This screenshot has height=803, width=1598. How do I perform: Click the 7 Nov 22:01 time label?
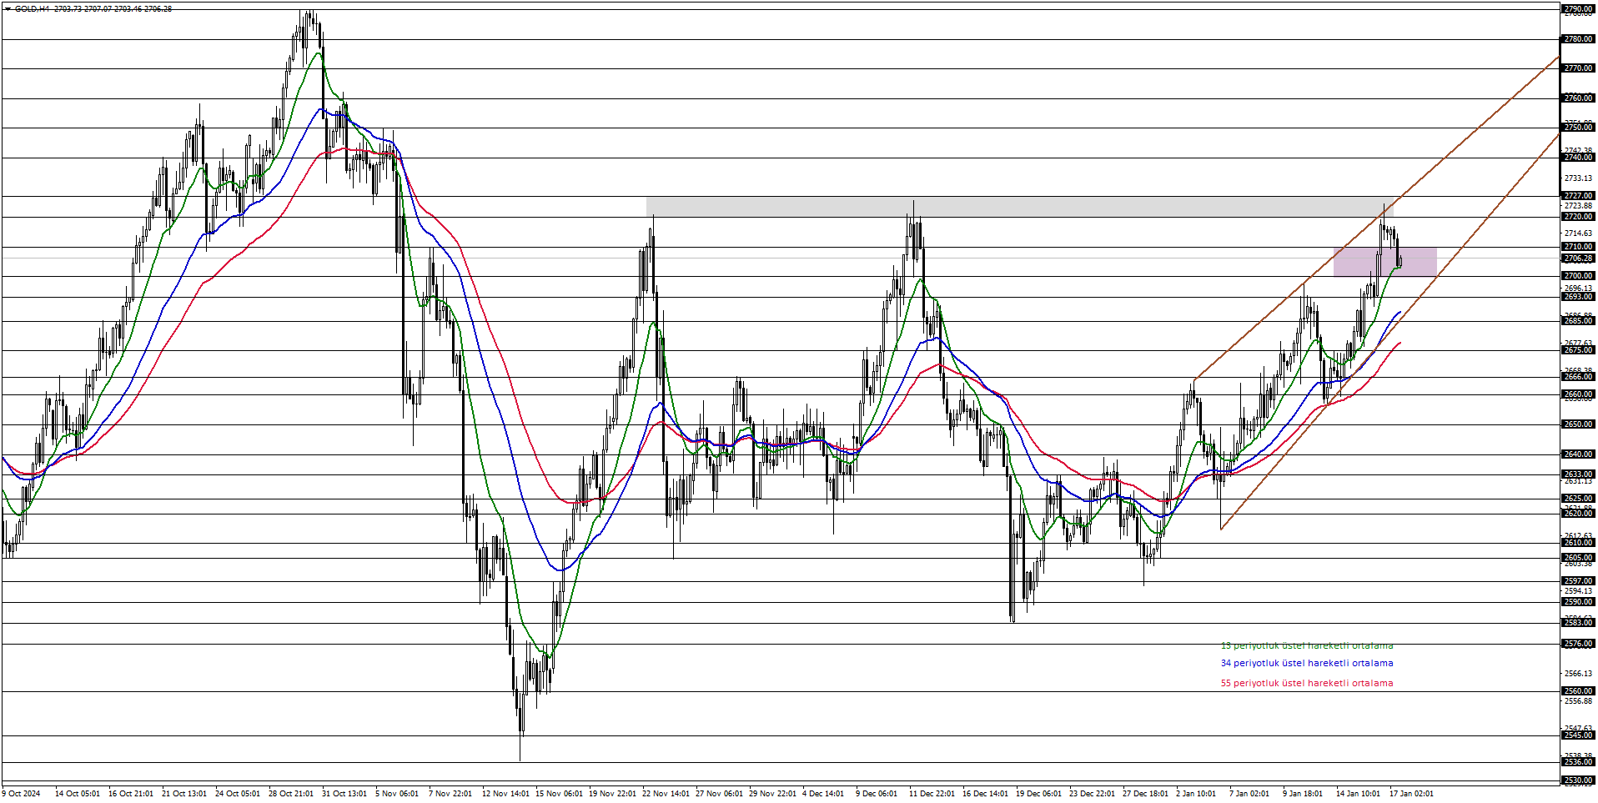(x=450, y=794)
